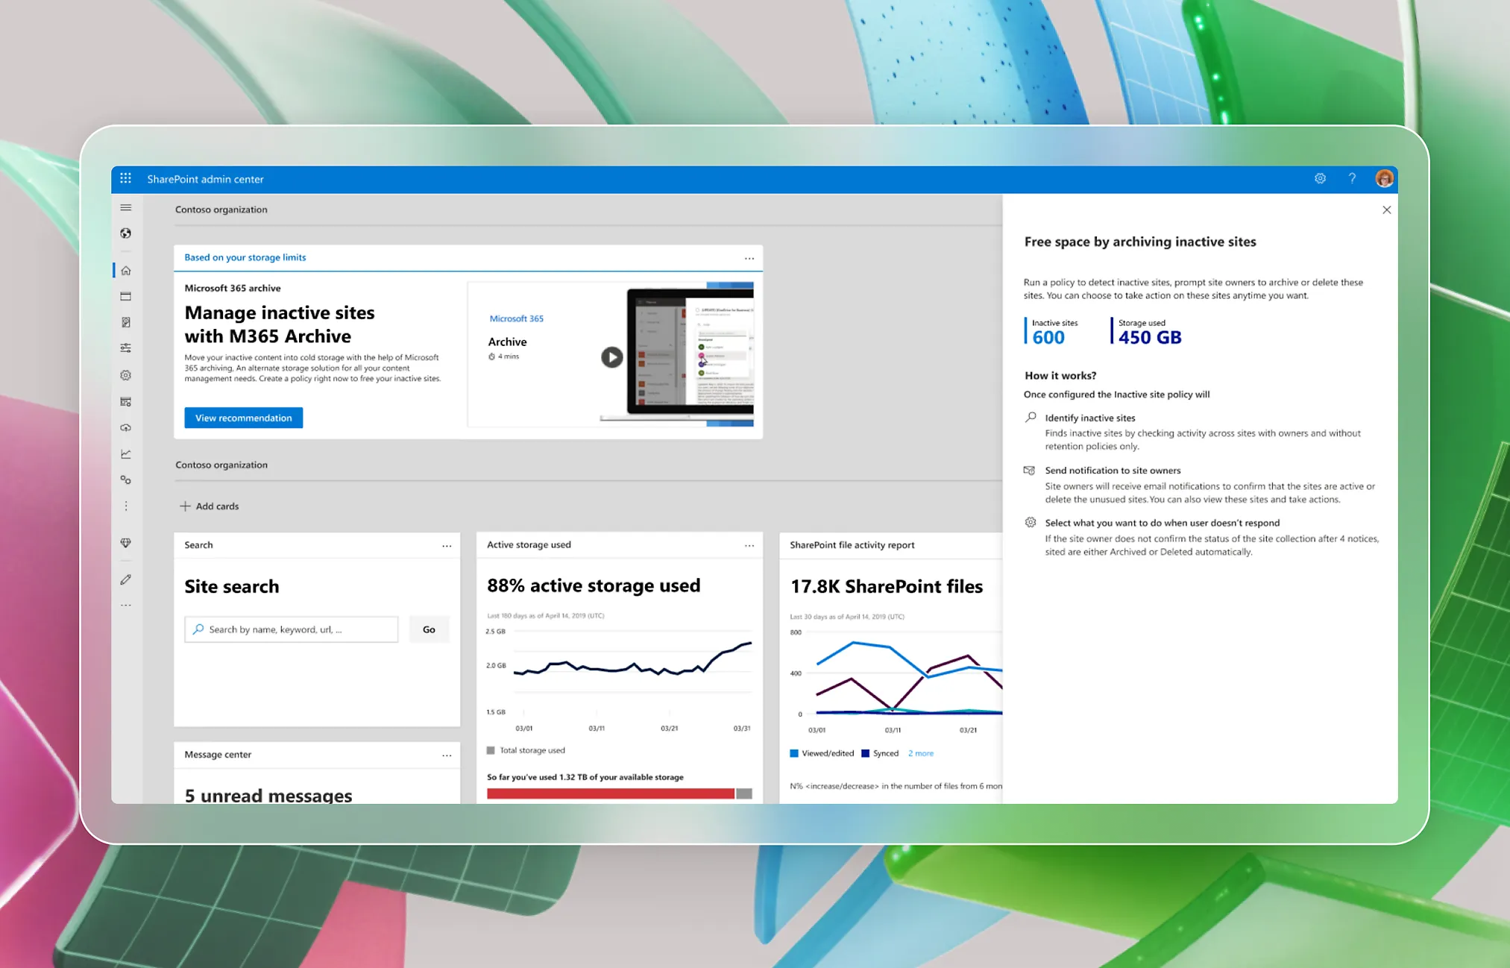Open more options on storage limits card

[x=749, y=258]
